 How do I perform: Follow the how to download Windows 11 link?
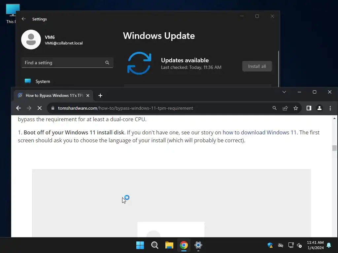coord(259,132)
